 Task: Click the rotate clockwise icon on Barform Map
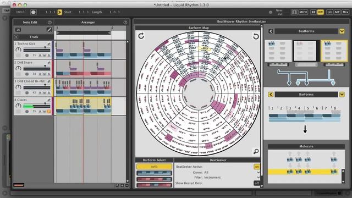coord(141,36)
